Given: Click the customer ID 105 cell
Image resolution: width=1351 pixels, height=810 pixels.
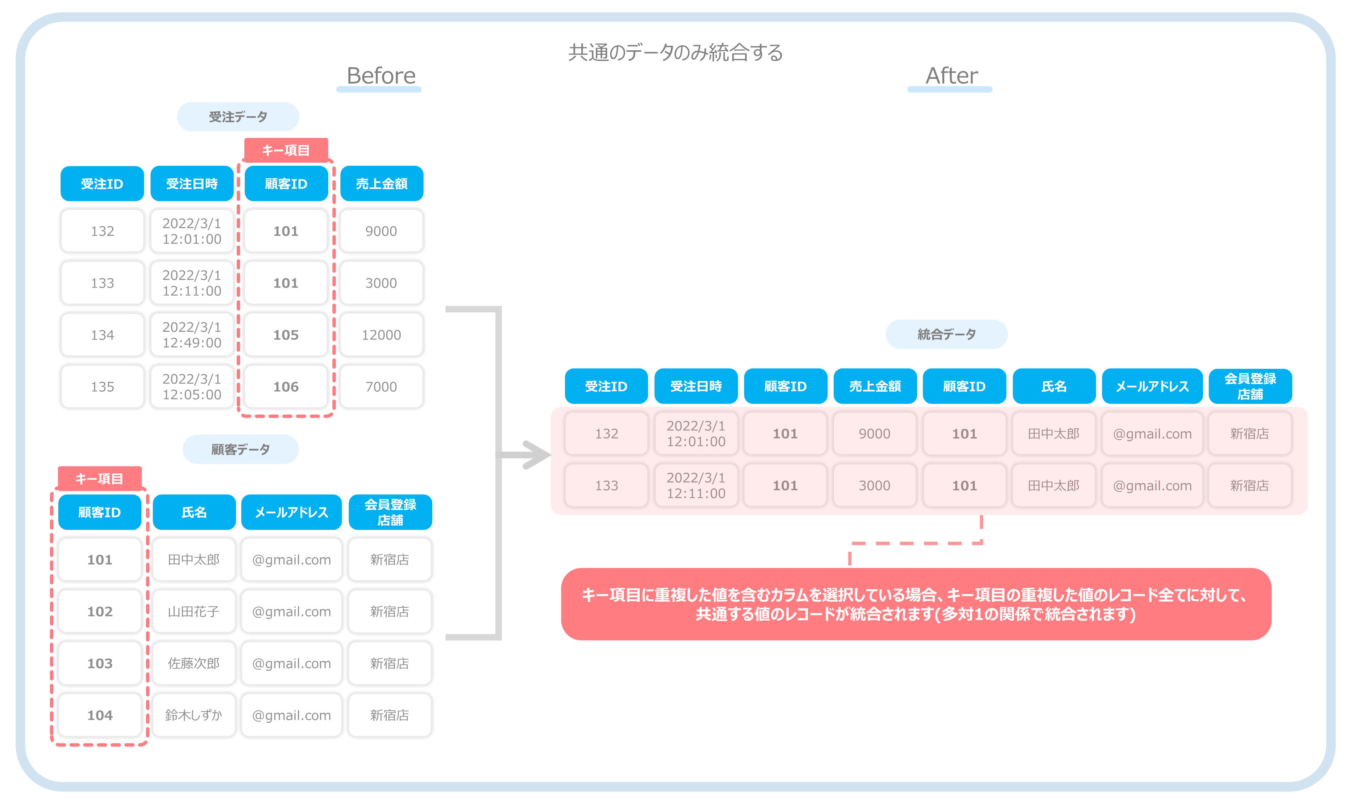Looking at the screenshot, I should pos(286,335).
